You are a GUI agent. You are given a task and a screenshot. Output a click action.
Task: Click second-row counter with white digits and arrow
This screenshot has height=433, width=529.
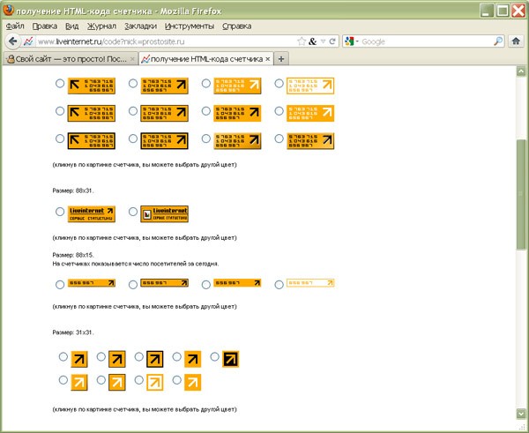(x=310, y=113)
